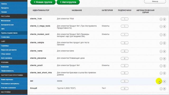Click identifier text clients_nalojka

point(37,42)
